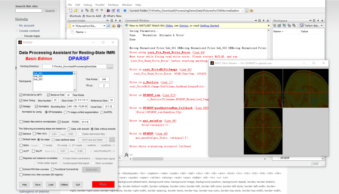Click MATLAB Open file toolbar icon

tap(75, 10)
